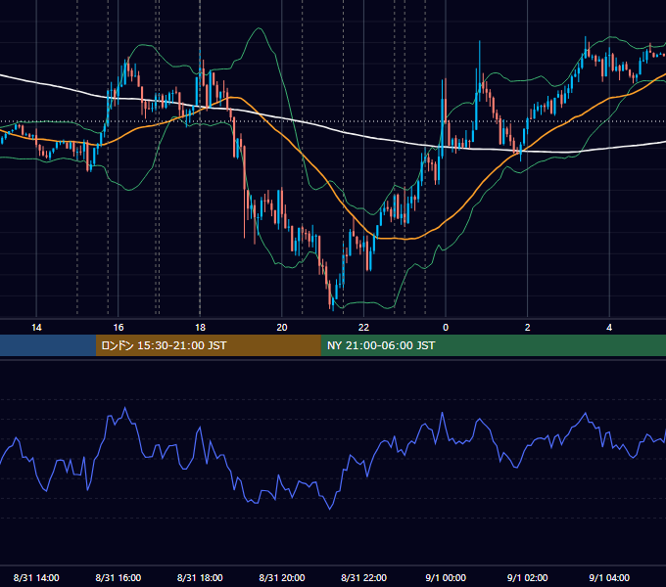The width and height of the screenshot is (666, 587).
Task: Click the 18 hour axis label
Action: [x=200, y=328]
